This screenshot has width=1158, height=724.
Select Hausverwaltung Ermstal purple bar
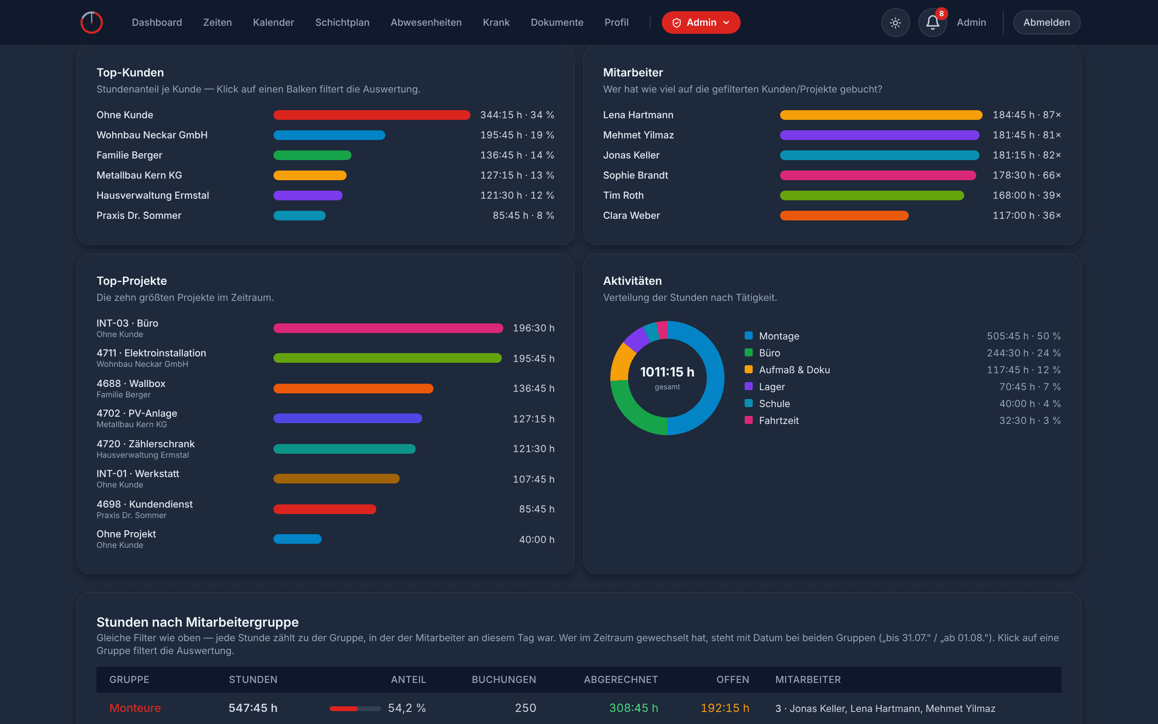pos(308,195)
